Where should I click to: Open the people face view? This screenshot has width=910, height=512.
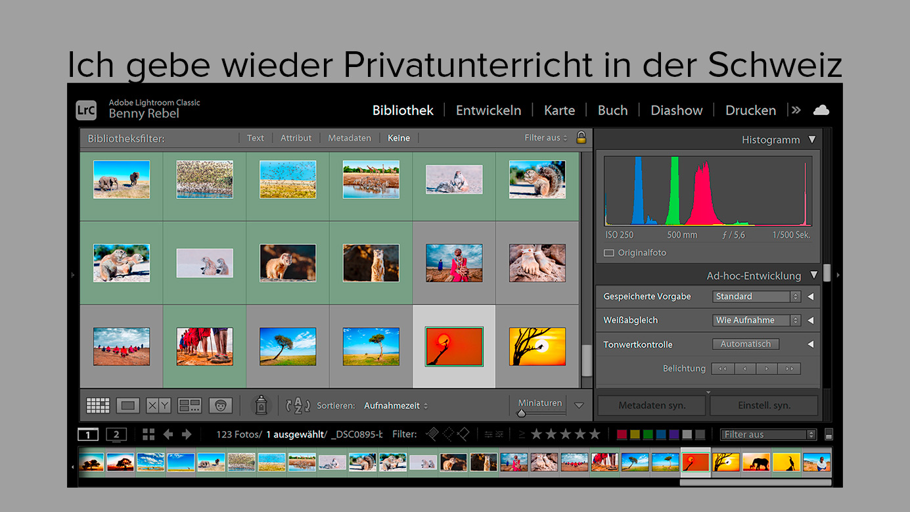pyautogui.click(x=220, y=406)
